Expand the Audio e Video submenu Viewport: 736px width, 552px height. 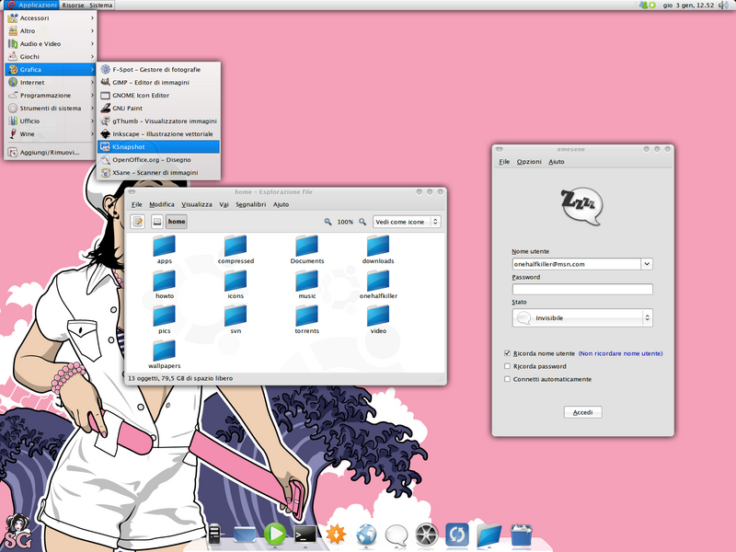coord(51,43)
